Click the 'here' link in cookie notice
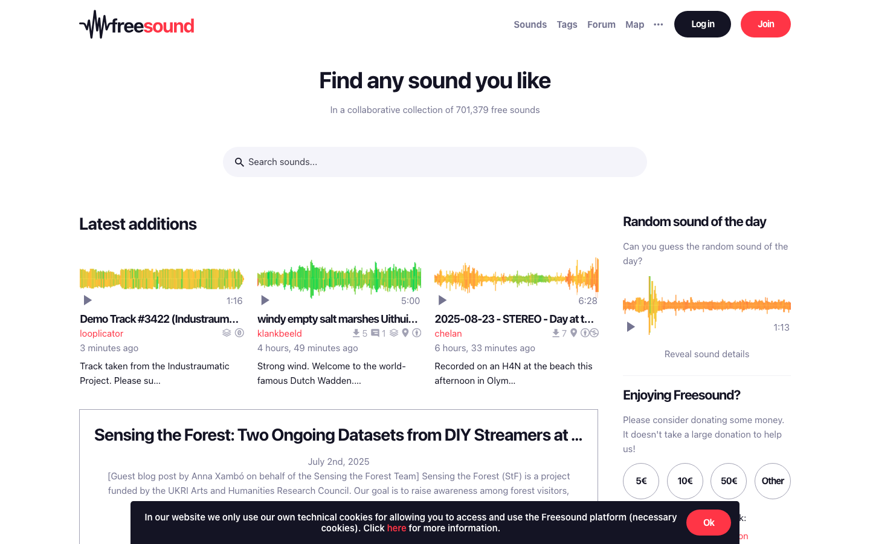Screen dimensions: 870x544 point(397,528)
